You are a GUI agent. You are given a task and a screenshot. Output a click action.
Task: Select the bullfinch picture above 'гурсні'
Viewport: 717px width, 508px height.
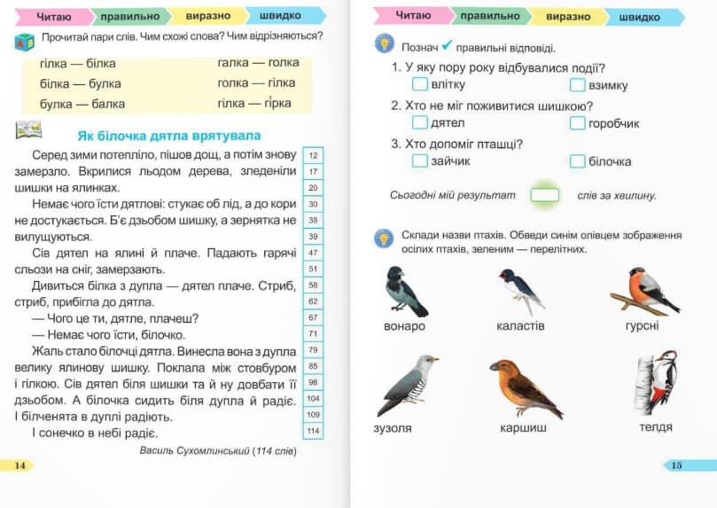(x=645, y=292)
